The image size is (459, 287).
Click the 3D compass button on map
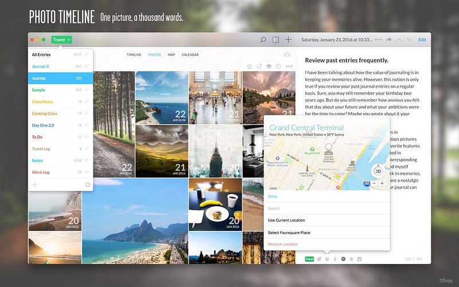click(x=378, y=171)
